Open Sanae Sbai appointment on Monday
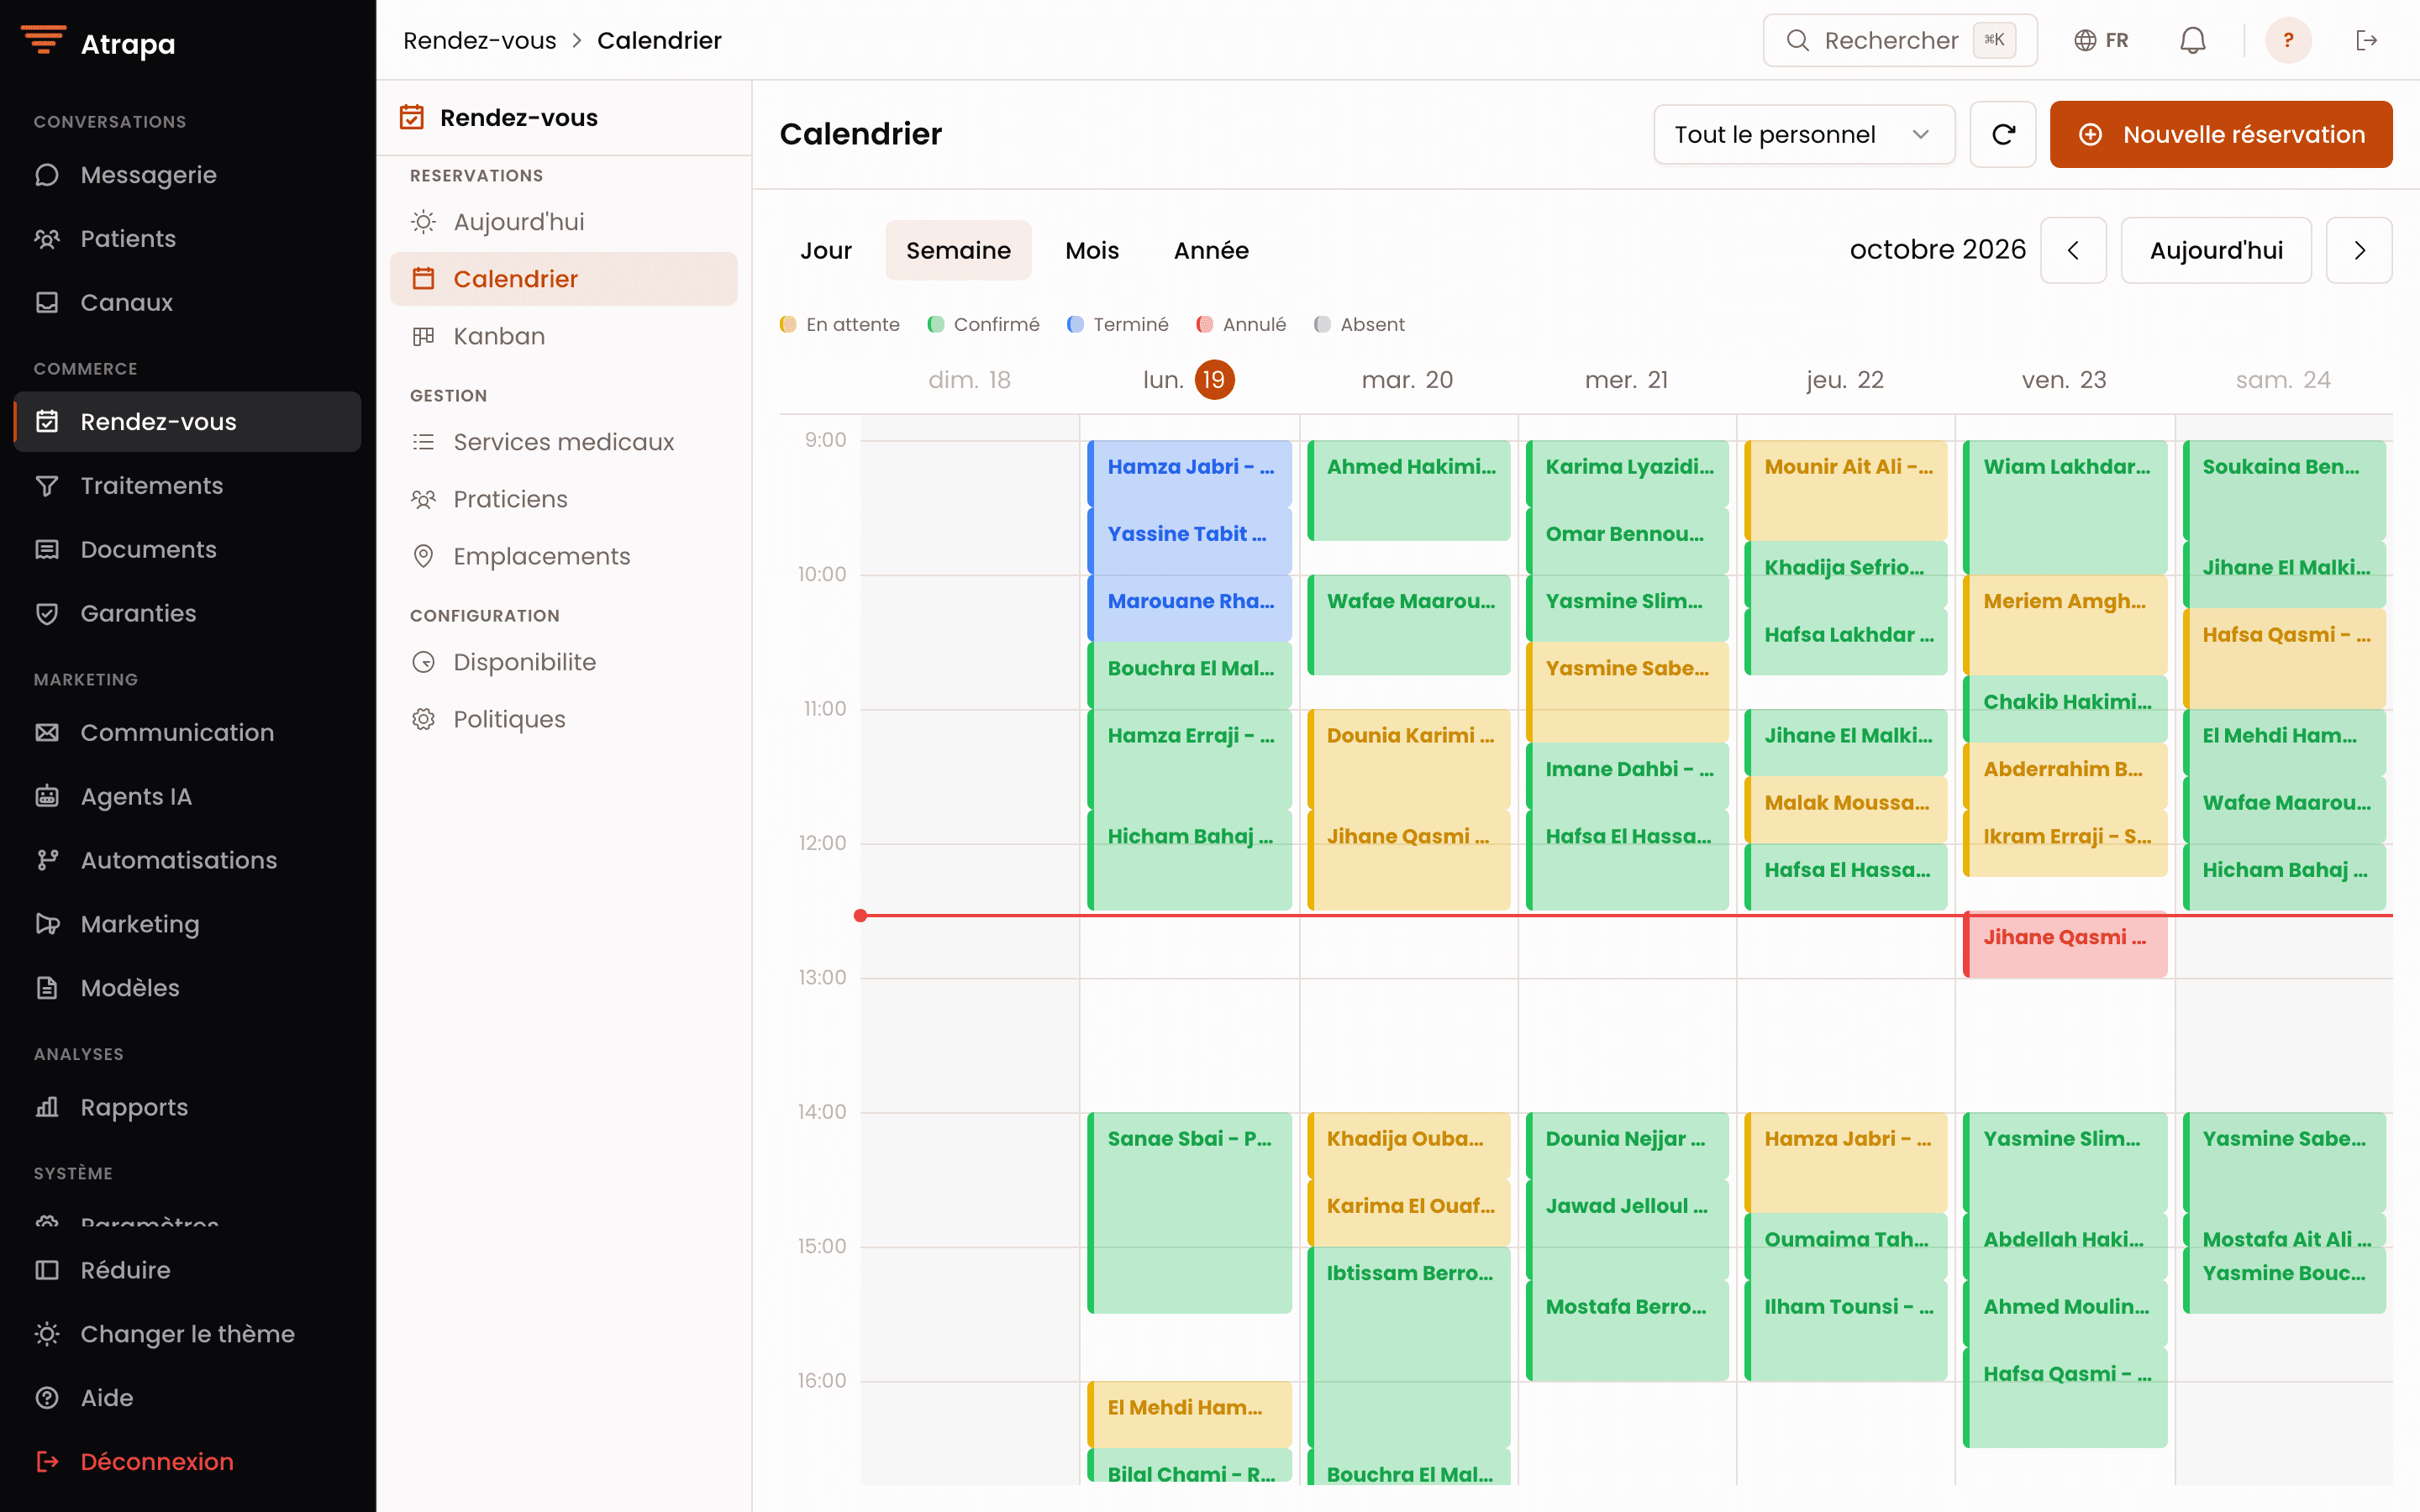This screenshot has height=1512, width=2420. pyautogui.click(x=1190, y=1212)
